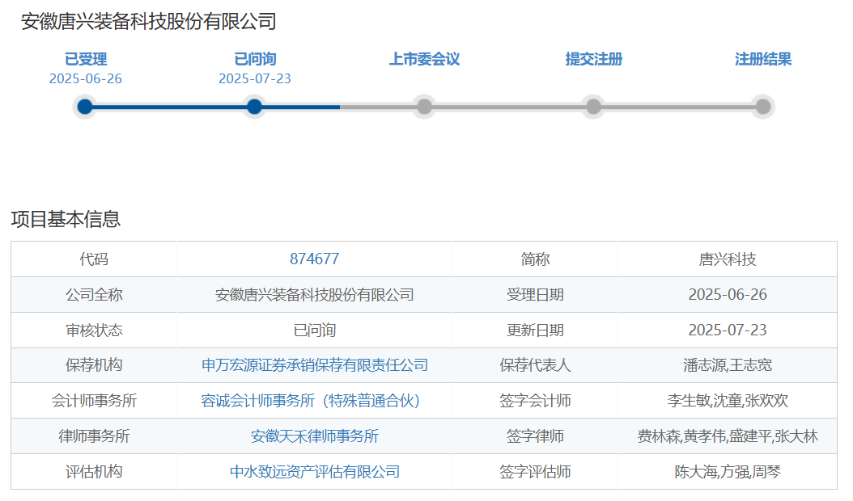
Task: Click the 签字会计师 label cell
Action: click(x=535, y=401)
